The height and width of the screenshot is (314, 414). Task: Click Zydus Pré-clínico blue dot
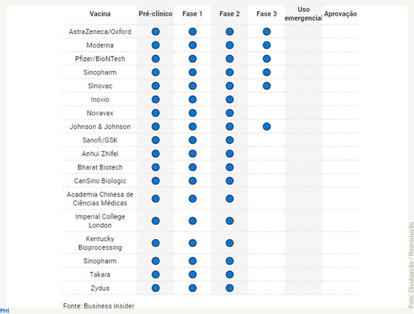click(156, 288)
